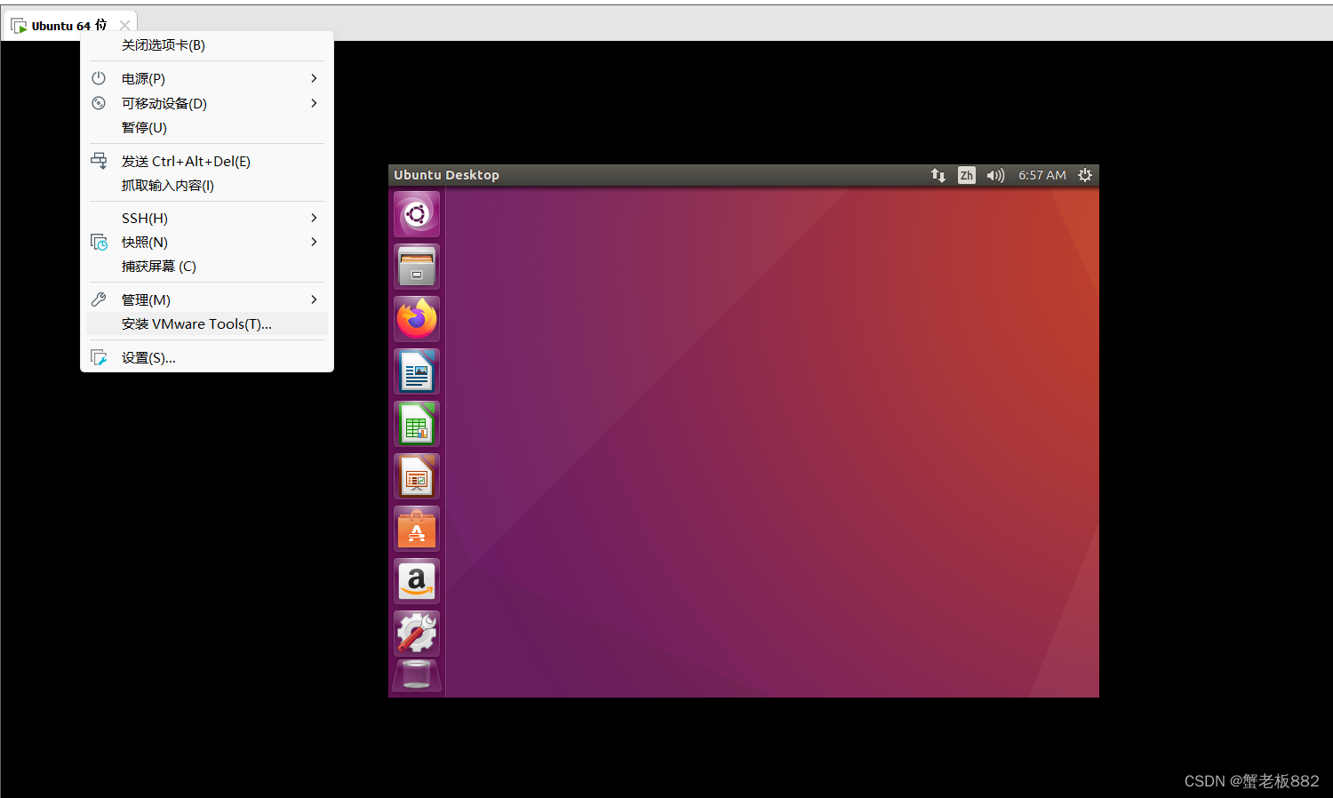Select the 发送 Ctrl+Alt+Del(E) entry

pyautogui.click(x=207, y=161)
